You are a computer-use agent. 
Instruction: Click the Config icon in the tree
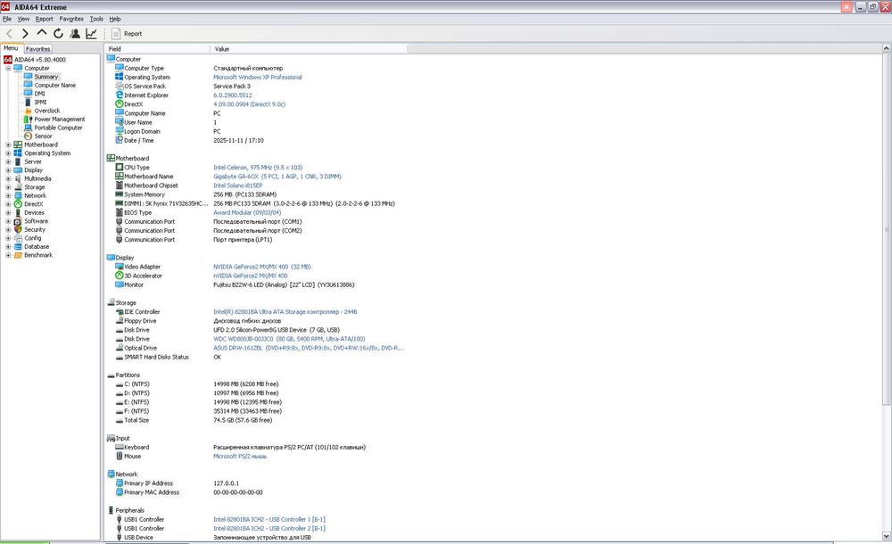click(18, 238)
